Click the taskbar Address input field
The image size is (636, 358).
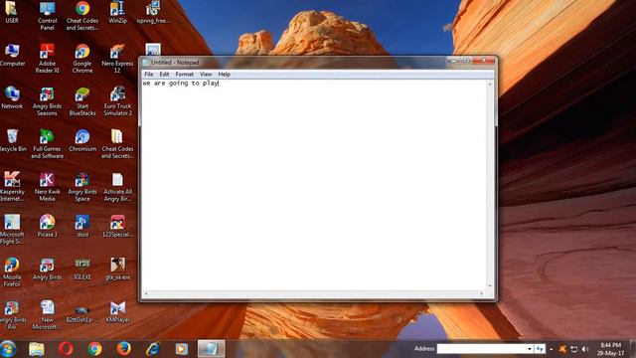[x=481, y=349]
